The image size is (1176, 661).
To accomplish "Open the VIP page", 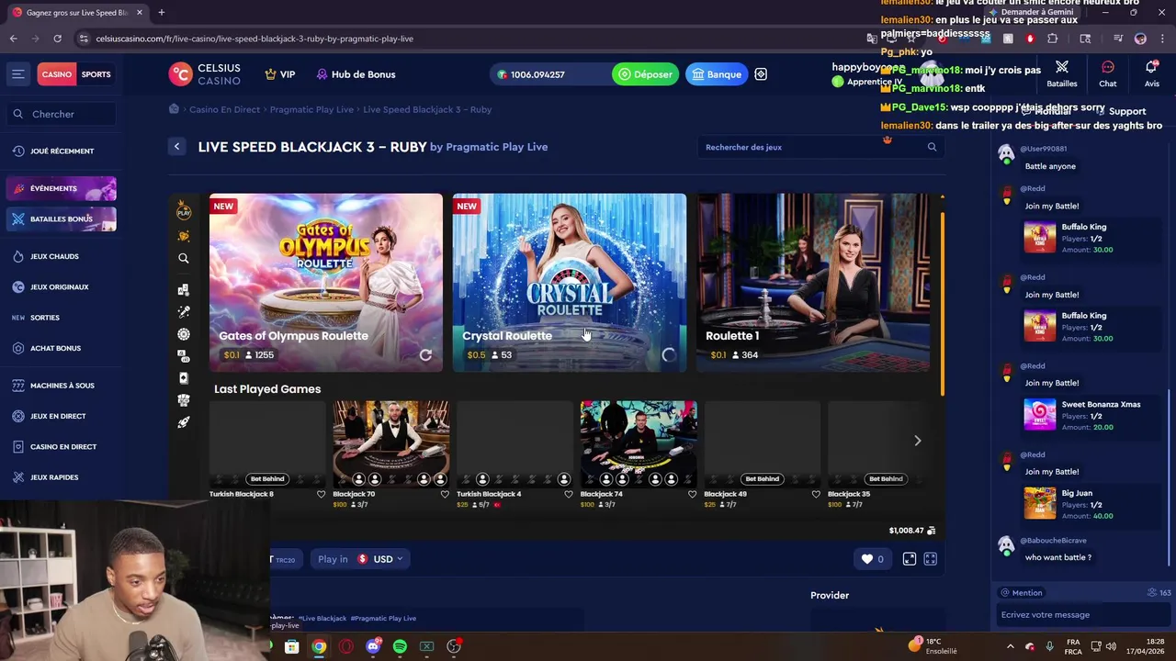I will point(280,74).
